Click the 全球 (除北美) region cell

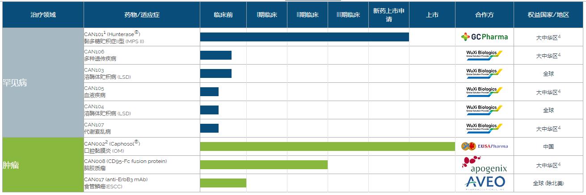click(548, 183)
